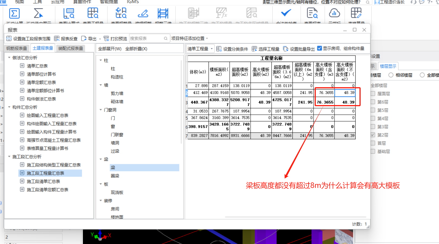Check the 第3层 floor checkbox
This screenshot has width=439, height=244.
coord(373,127)
